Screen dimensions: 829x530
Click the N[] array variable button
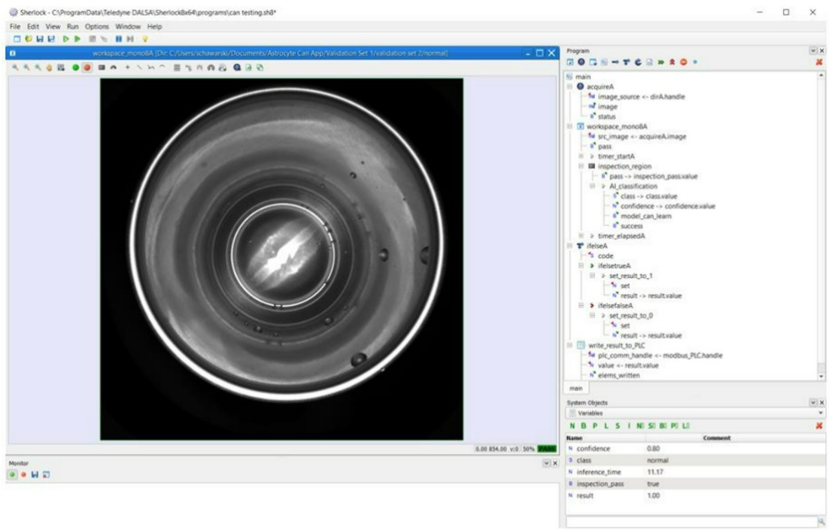[640, 426]
